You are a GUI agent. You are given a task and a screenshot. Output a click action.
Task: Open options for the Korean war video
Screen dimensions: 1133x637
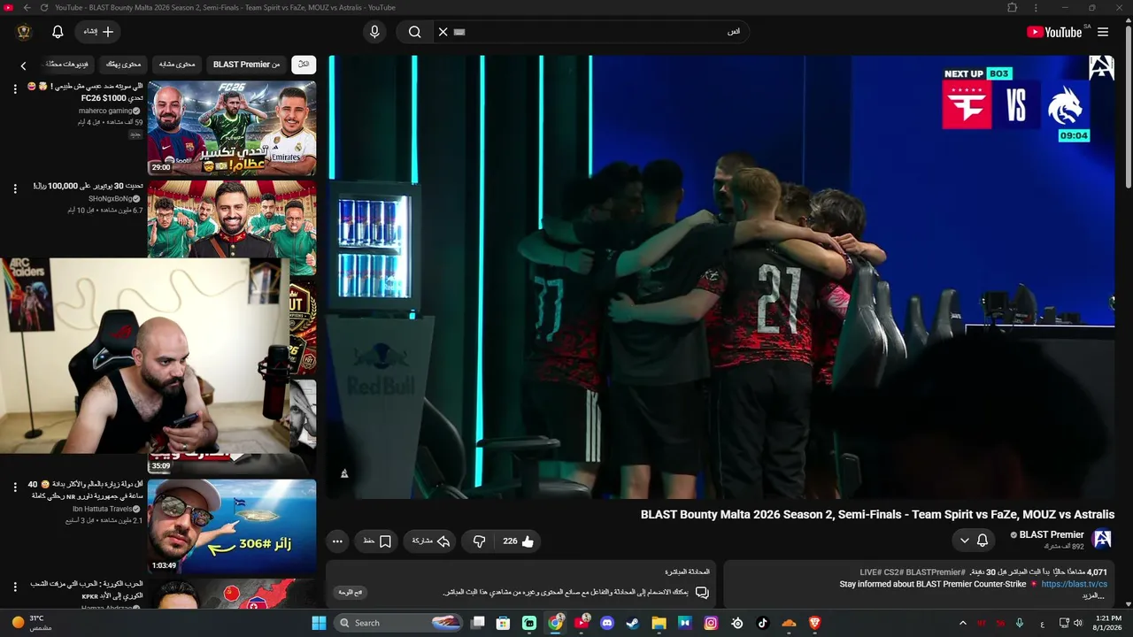click(15, 587)
